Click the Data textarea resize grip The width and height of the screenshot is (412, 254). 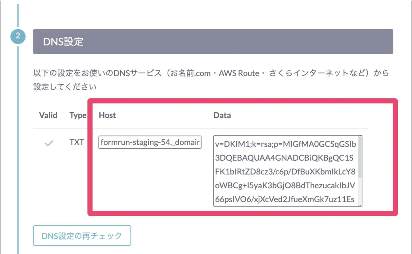(x=360, y=204)
